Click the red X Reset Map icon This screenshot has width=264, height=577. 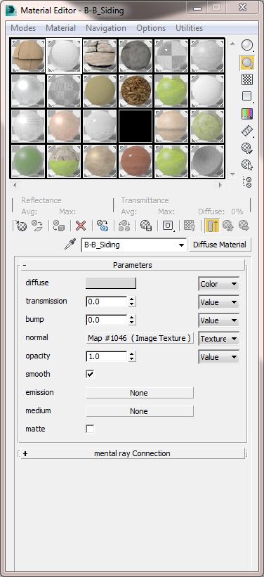[81, 226]
